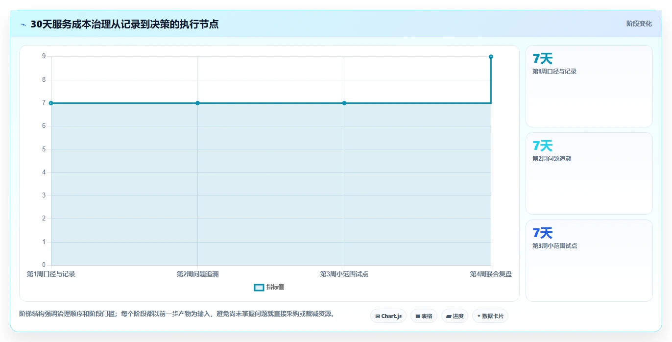
Task: Select the 进度 tag
Action: pos(455,317)
